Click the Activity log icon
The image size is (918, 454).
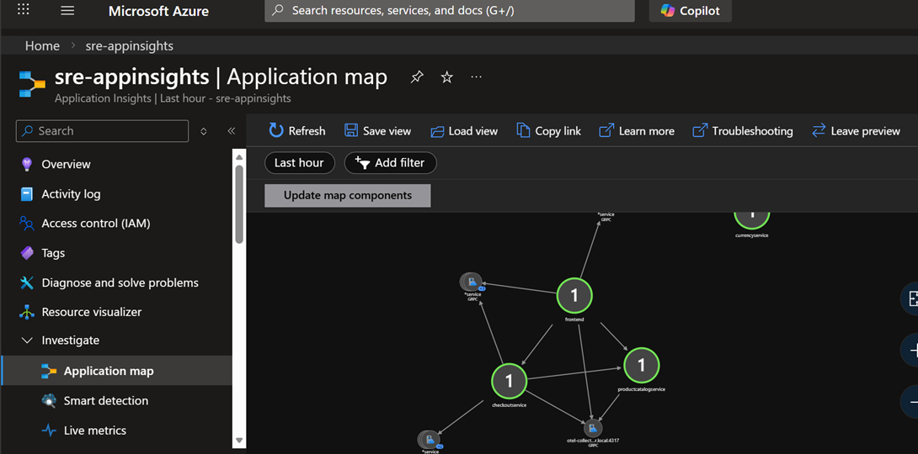[26, 194]
